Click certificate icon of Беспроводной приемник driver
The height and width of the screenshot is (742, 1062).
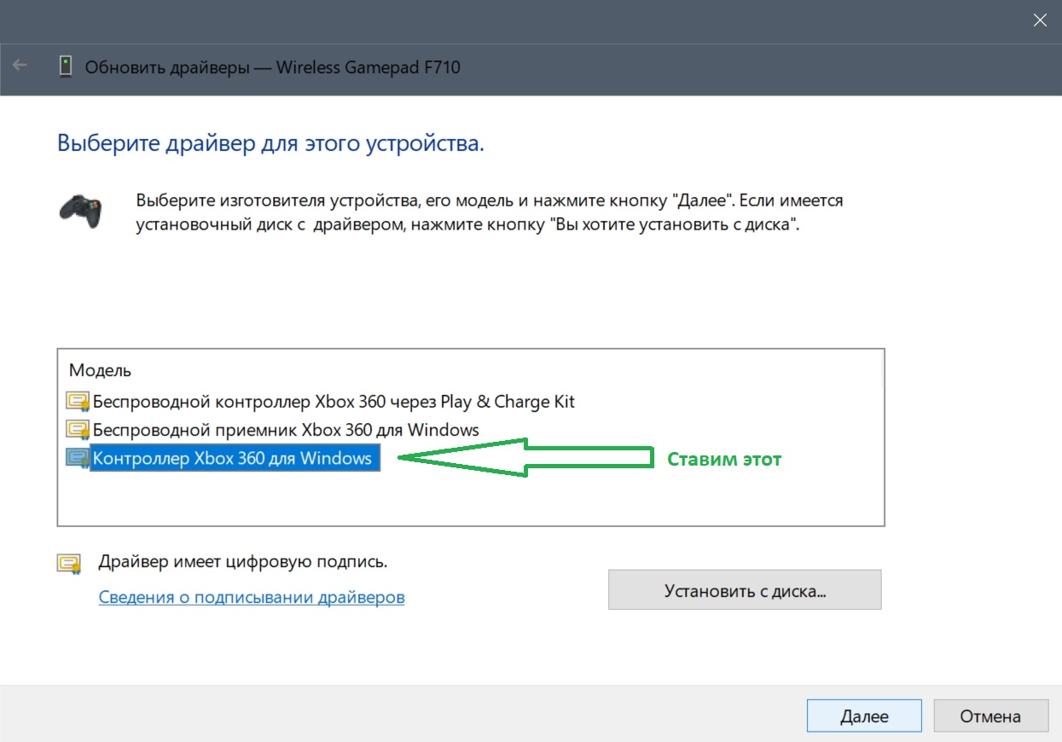point(78,429)
